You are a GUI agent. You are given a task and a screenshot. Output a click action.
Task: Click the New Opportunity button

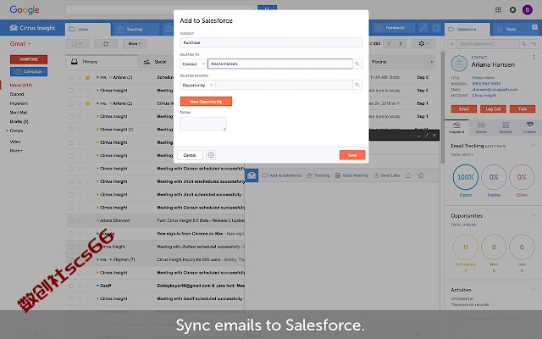pos(206,102)
